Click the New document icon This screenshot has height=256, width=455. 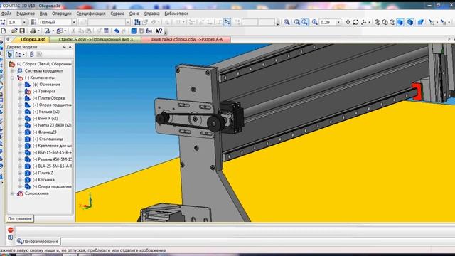pos(3,31)
